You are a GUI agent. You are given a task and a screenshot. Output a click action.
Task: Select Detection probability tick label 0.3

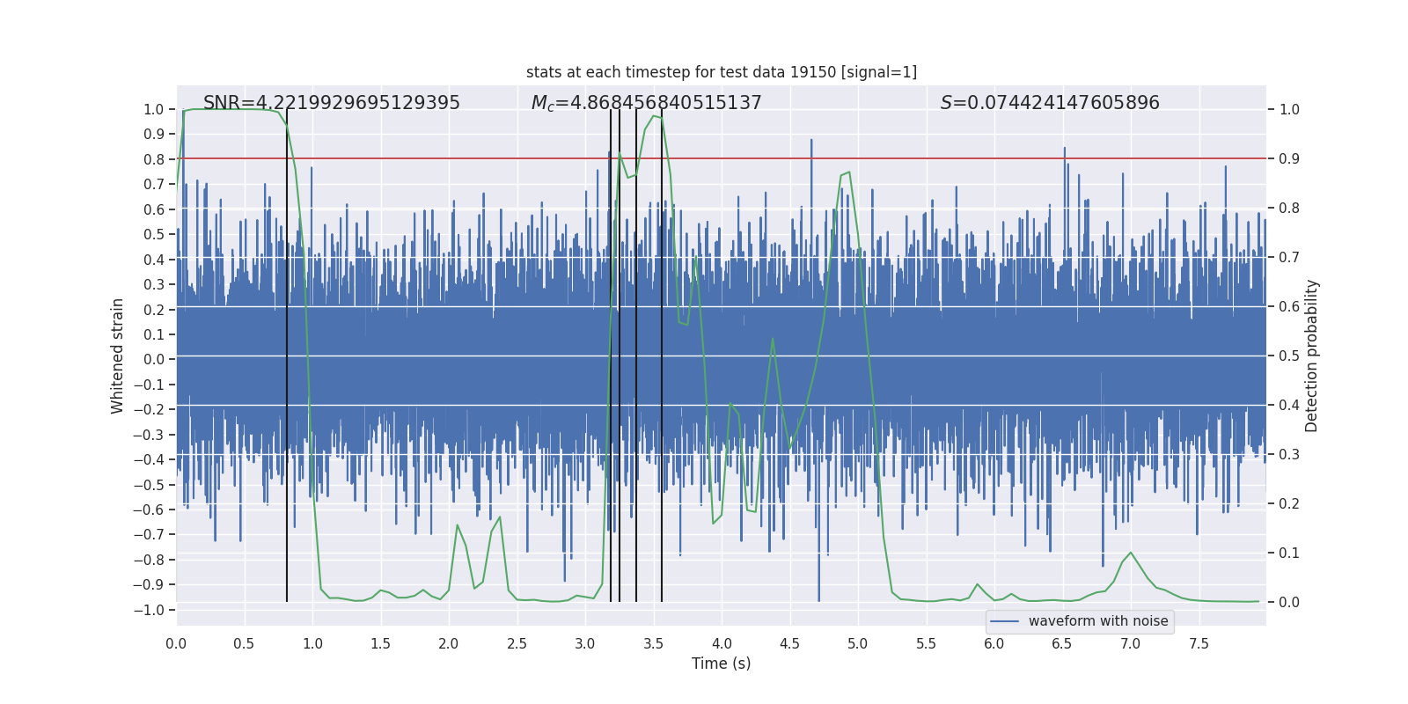coord(1289,455)
